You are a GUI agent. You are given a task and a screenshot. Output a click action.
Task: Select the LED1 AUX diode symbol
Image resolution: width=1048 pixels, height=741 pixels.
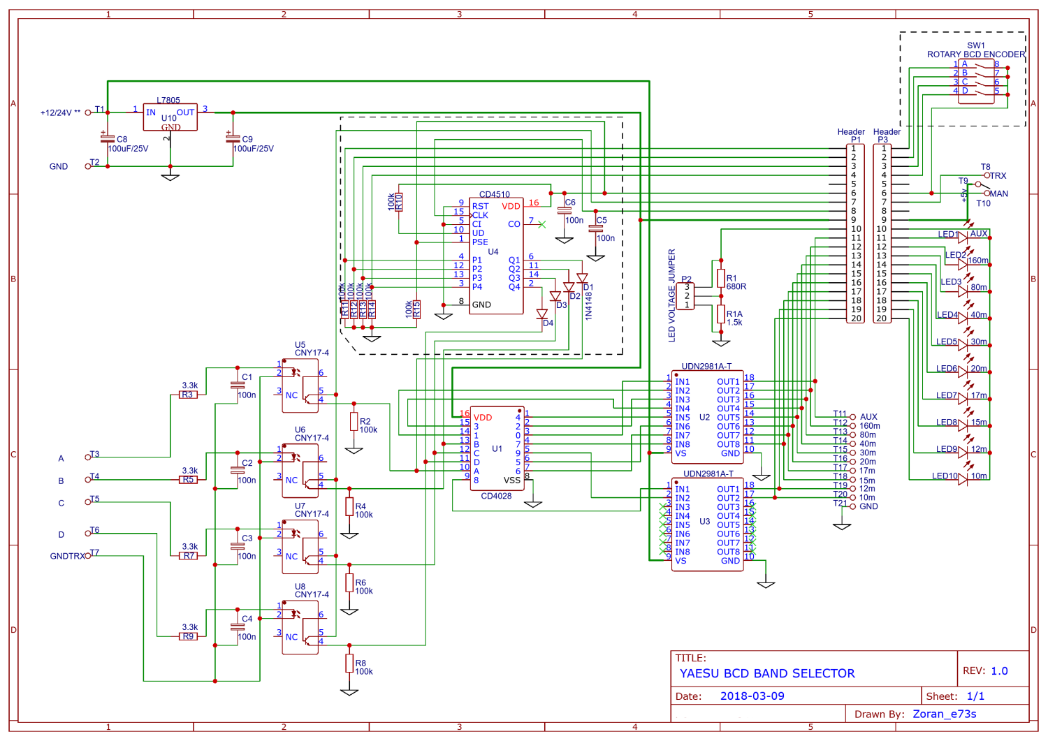pyautogui.click(x=963, y=237)
